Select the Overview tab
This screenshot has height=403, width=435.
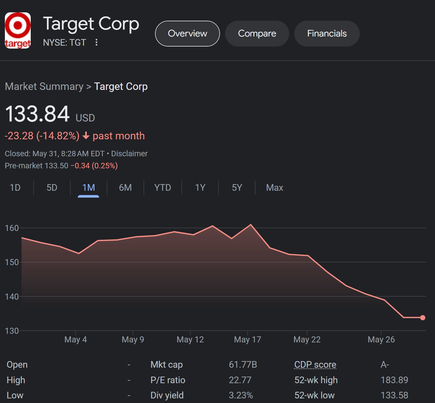coord(187,34)
